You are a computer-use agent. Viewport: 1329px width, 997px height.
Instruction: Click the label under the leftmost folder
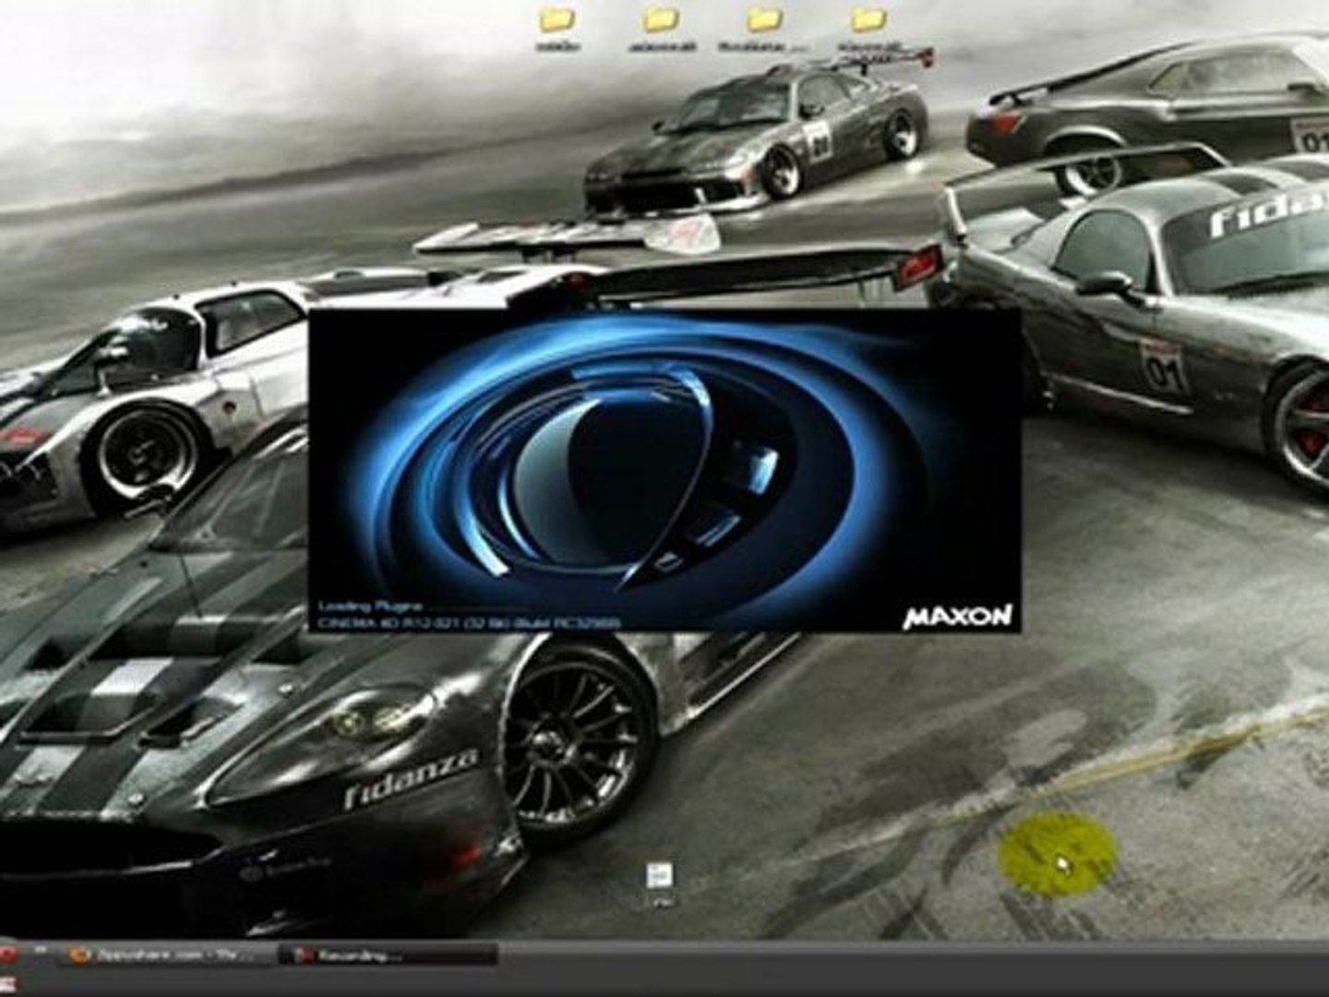557,45
